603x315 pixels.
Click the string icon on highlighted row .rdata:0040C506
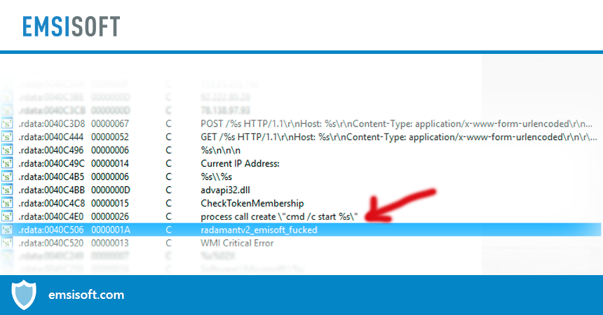coord(7,230)
